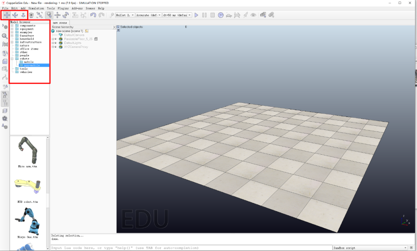417x251 pixels.
Task: Open the dt=50 ms time step dropdown
Action: 177,15
